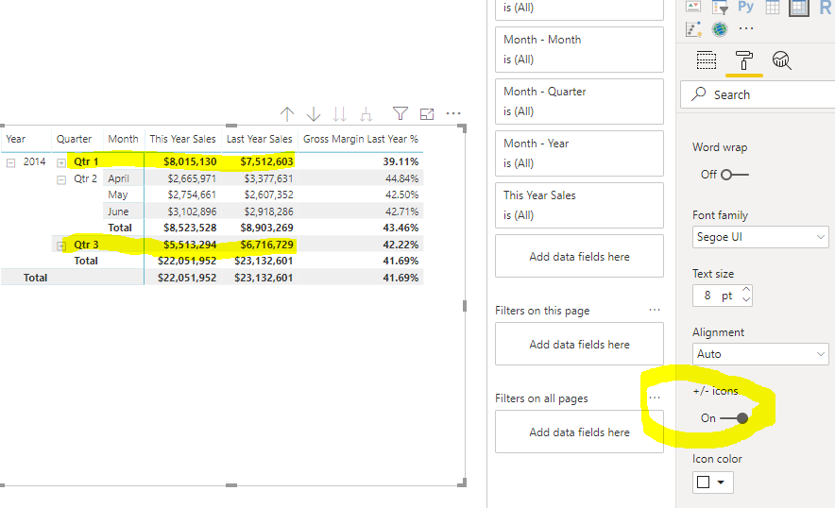Click Add data fields under Filters on this page

pos(579,344)
